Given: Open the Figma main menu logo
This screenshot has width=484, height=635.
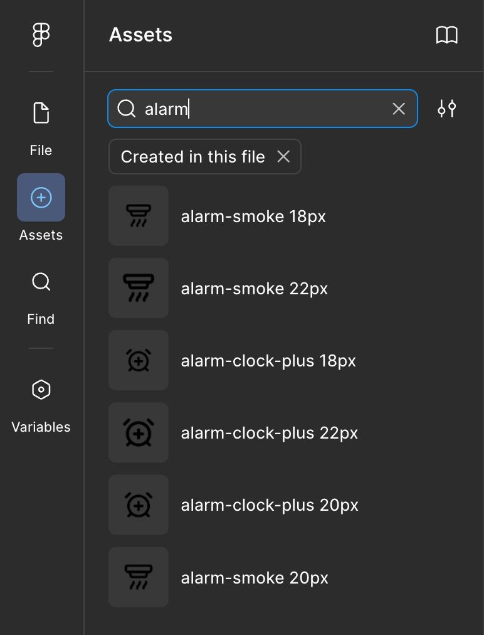Looking at the screenshot, I should (41, 35).
